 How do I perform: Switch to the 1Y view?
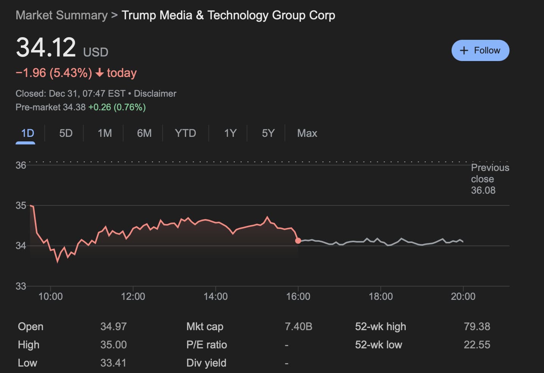click(230, 133)
